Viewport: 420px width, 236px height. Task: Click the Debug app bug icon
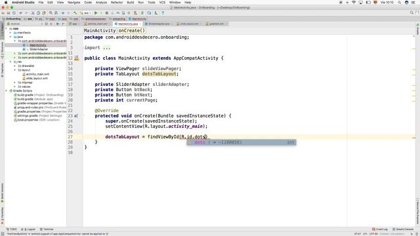(x=106, y=13)
